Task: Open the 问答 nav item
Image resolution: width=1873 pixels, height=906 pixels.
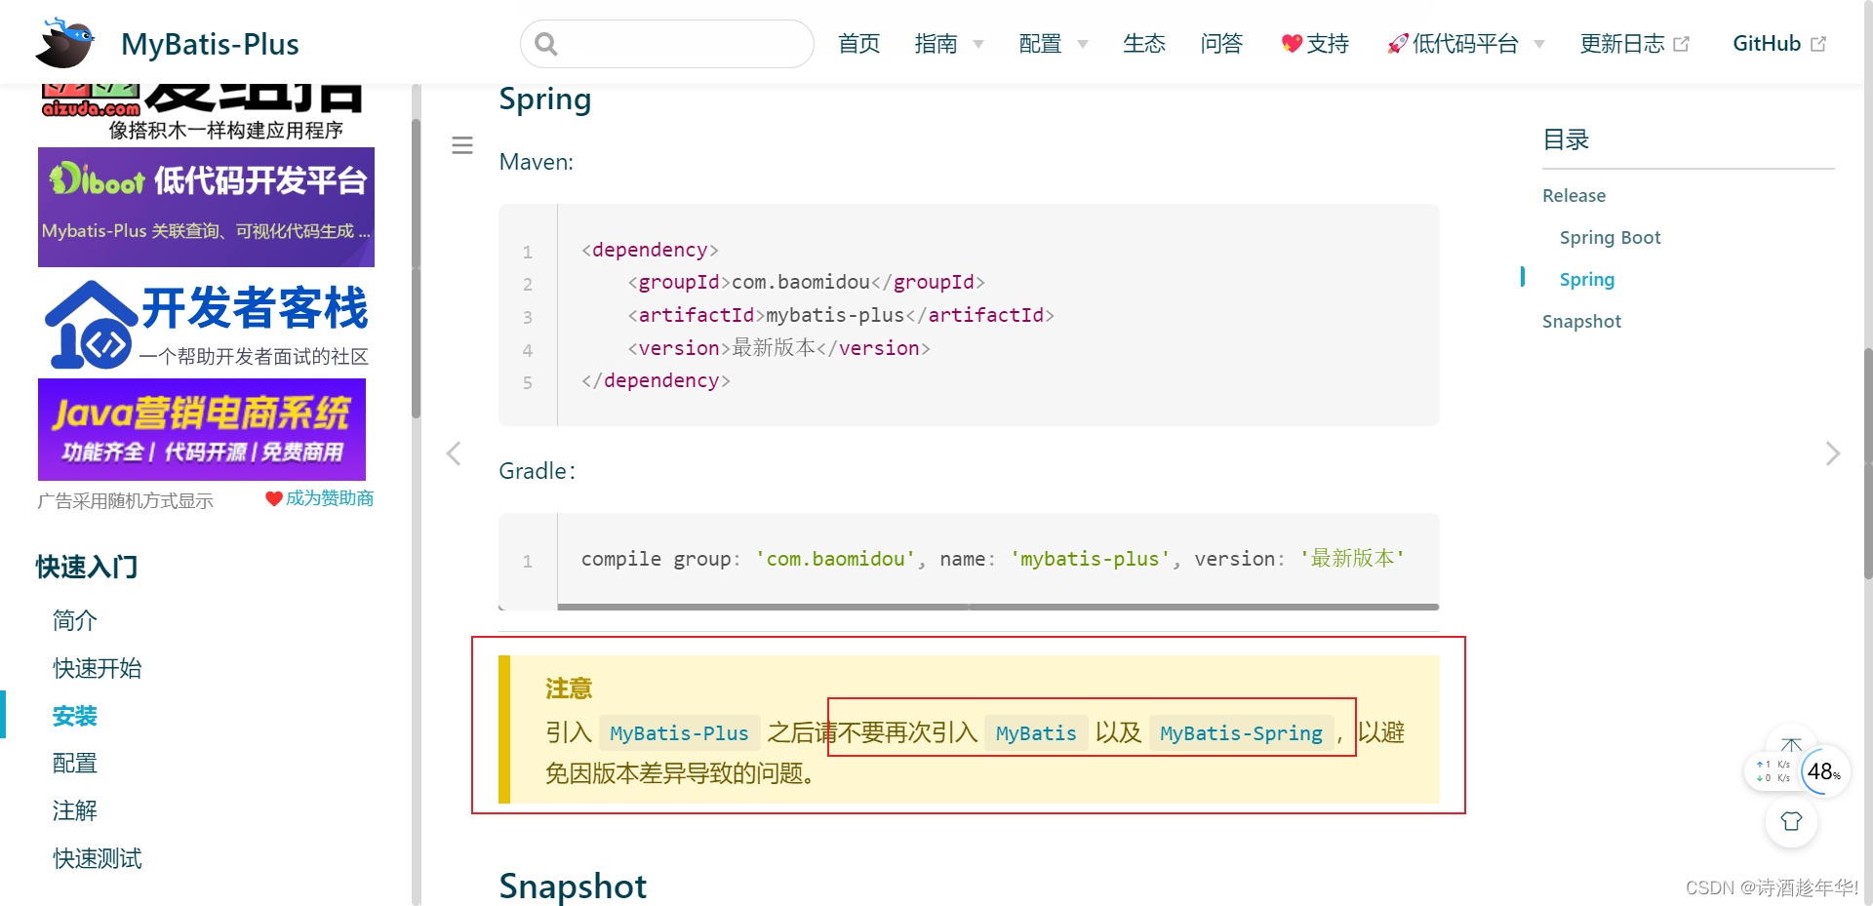Action: 1221,44
